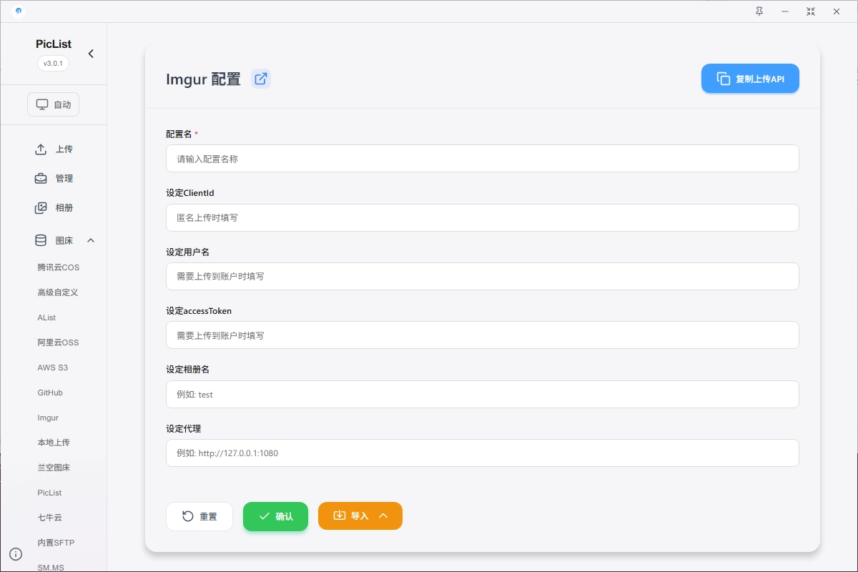Focus the 设定ClientId input field
Screen dimensions: 858x572
[x=482, y=217]
